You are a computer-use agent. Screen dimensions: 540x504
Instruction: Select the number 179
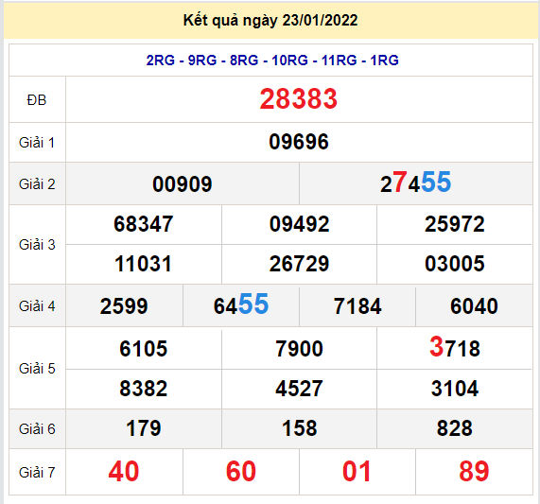point(143,428)
